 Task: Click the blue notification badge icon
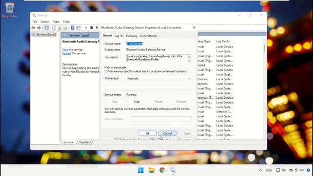point(309,170)
